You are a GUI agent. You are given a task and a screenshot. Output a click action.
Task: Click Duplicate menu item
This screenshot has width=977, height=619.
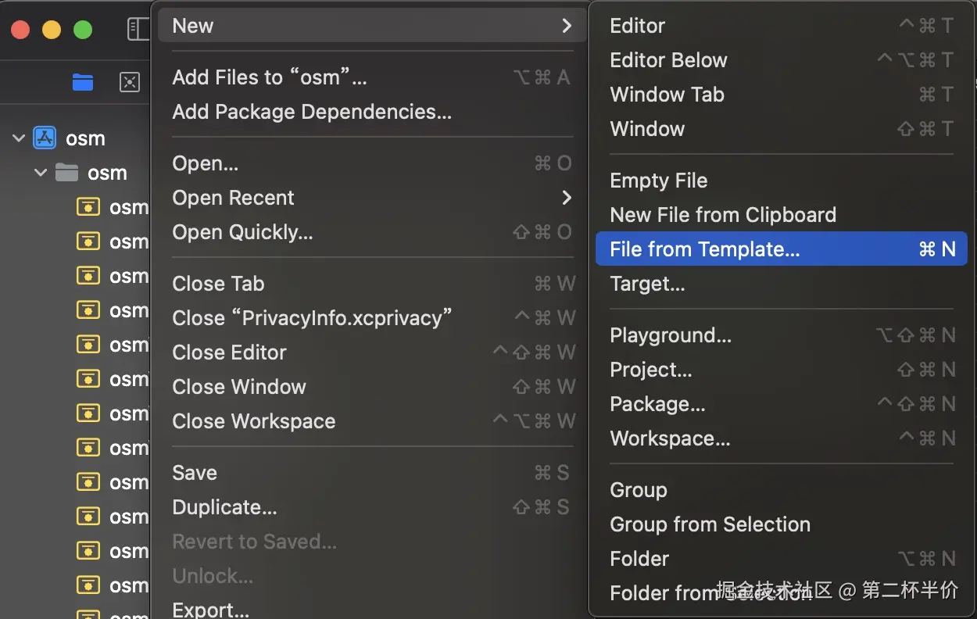224,507
